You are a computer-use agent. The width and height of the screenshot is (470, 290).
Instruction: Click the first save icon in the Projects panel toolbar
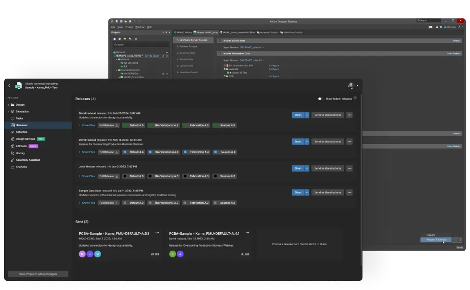tap(114, 39)
